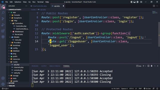160x90 pixels.
Task: Open the Explorer view in activity bar
Action: tap(3, 7)
